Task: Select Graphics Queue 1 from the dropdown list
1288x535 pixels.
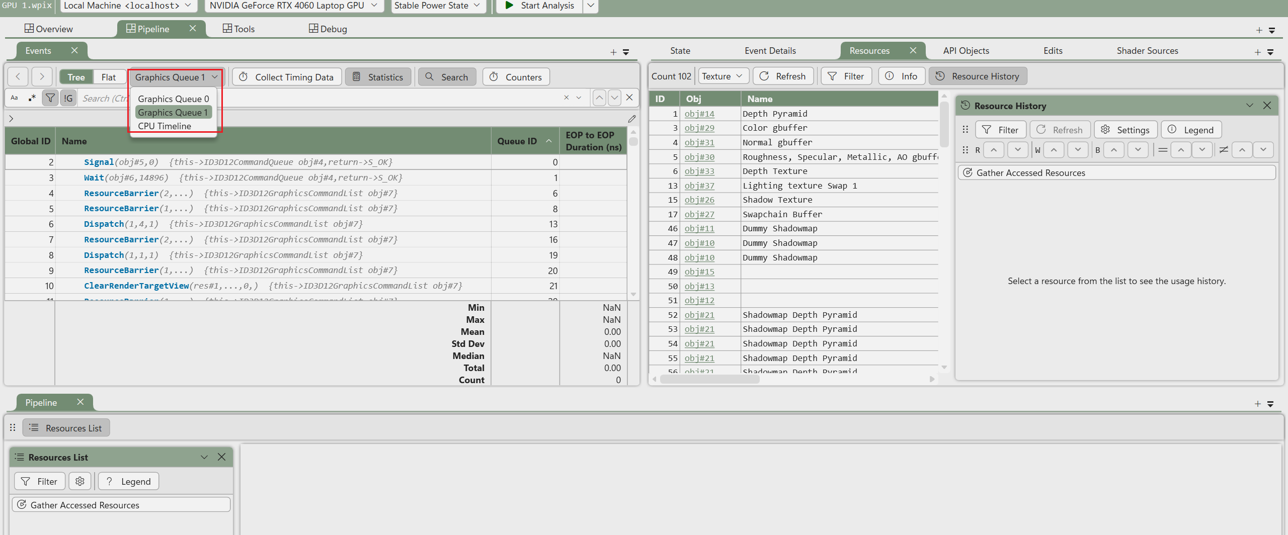Action: [174, 113]
